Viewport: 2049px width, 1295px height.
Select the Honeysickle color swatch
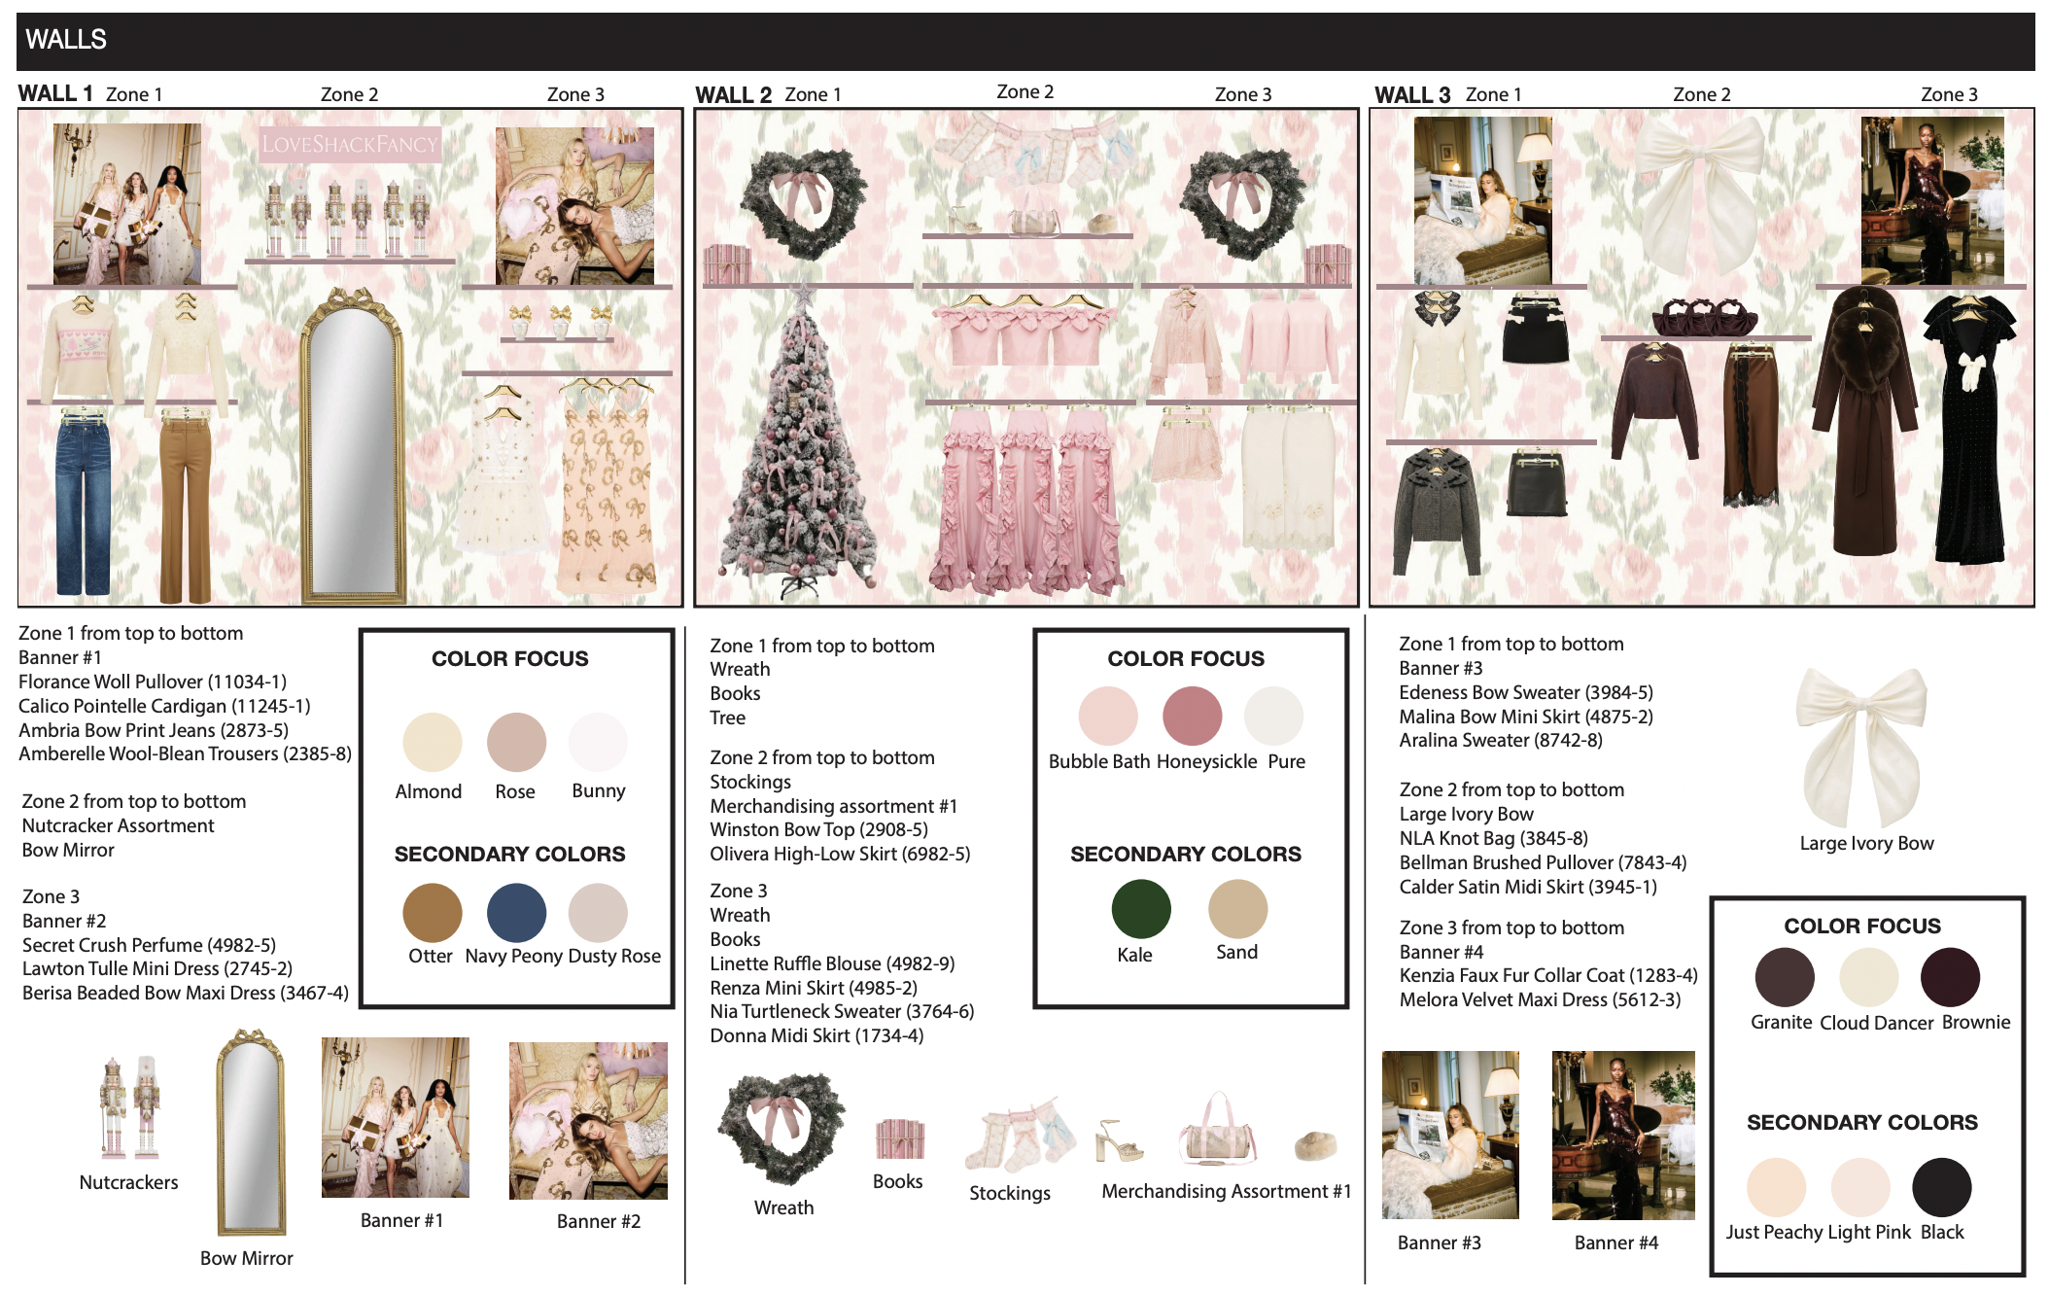[1192, 716]
